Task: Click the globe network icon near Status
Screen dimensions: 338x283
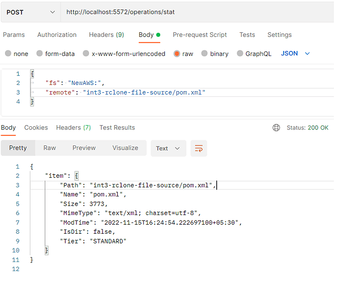Action: [x=276, y=127]
